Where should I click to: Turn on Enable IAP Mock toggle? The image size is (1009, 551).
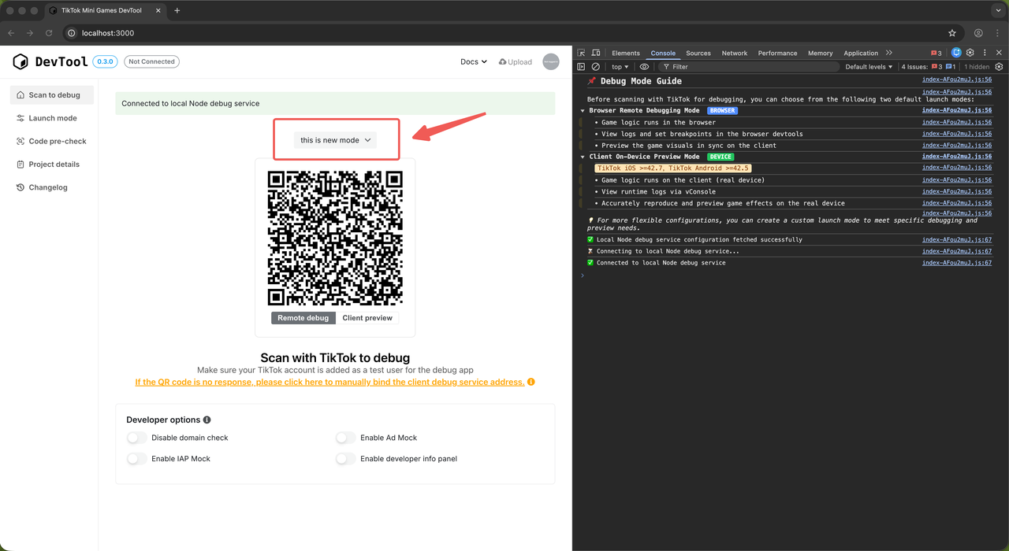pyautogui.click(x=137, y=459)
